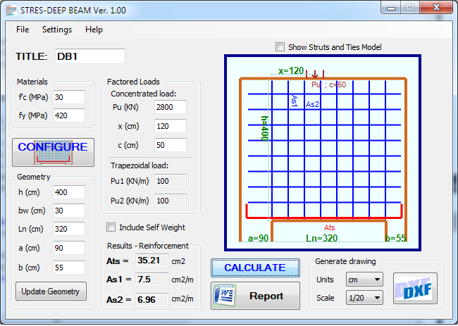Viewport: 458px width, 326px height.
Task: Click the Ln (cm) field
Action: [x=69, y=229]
